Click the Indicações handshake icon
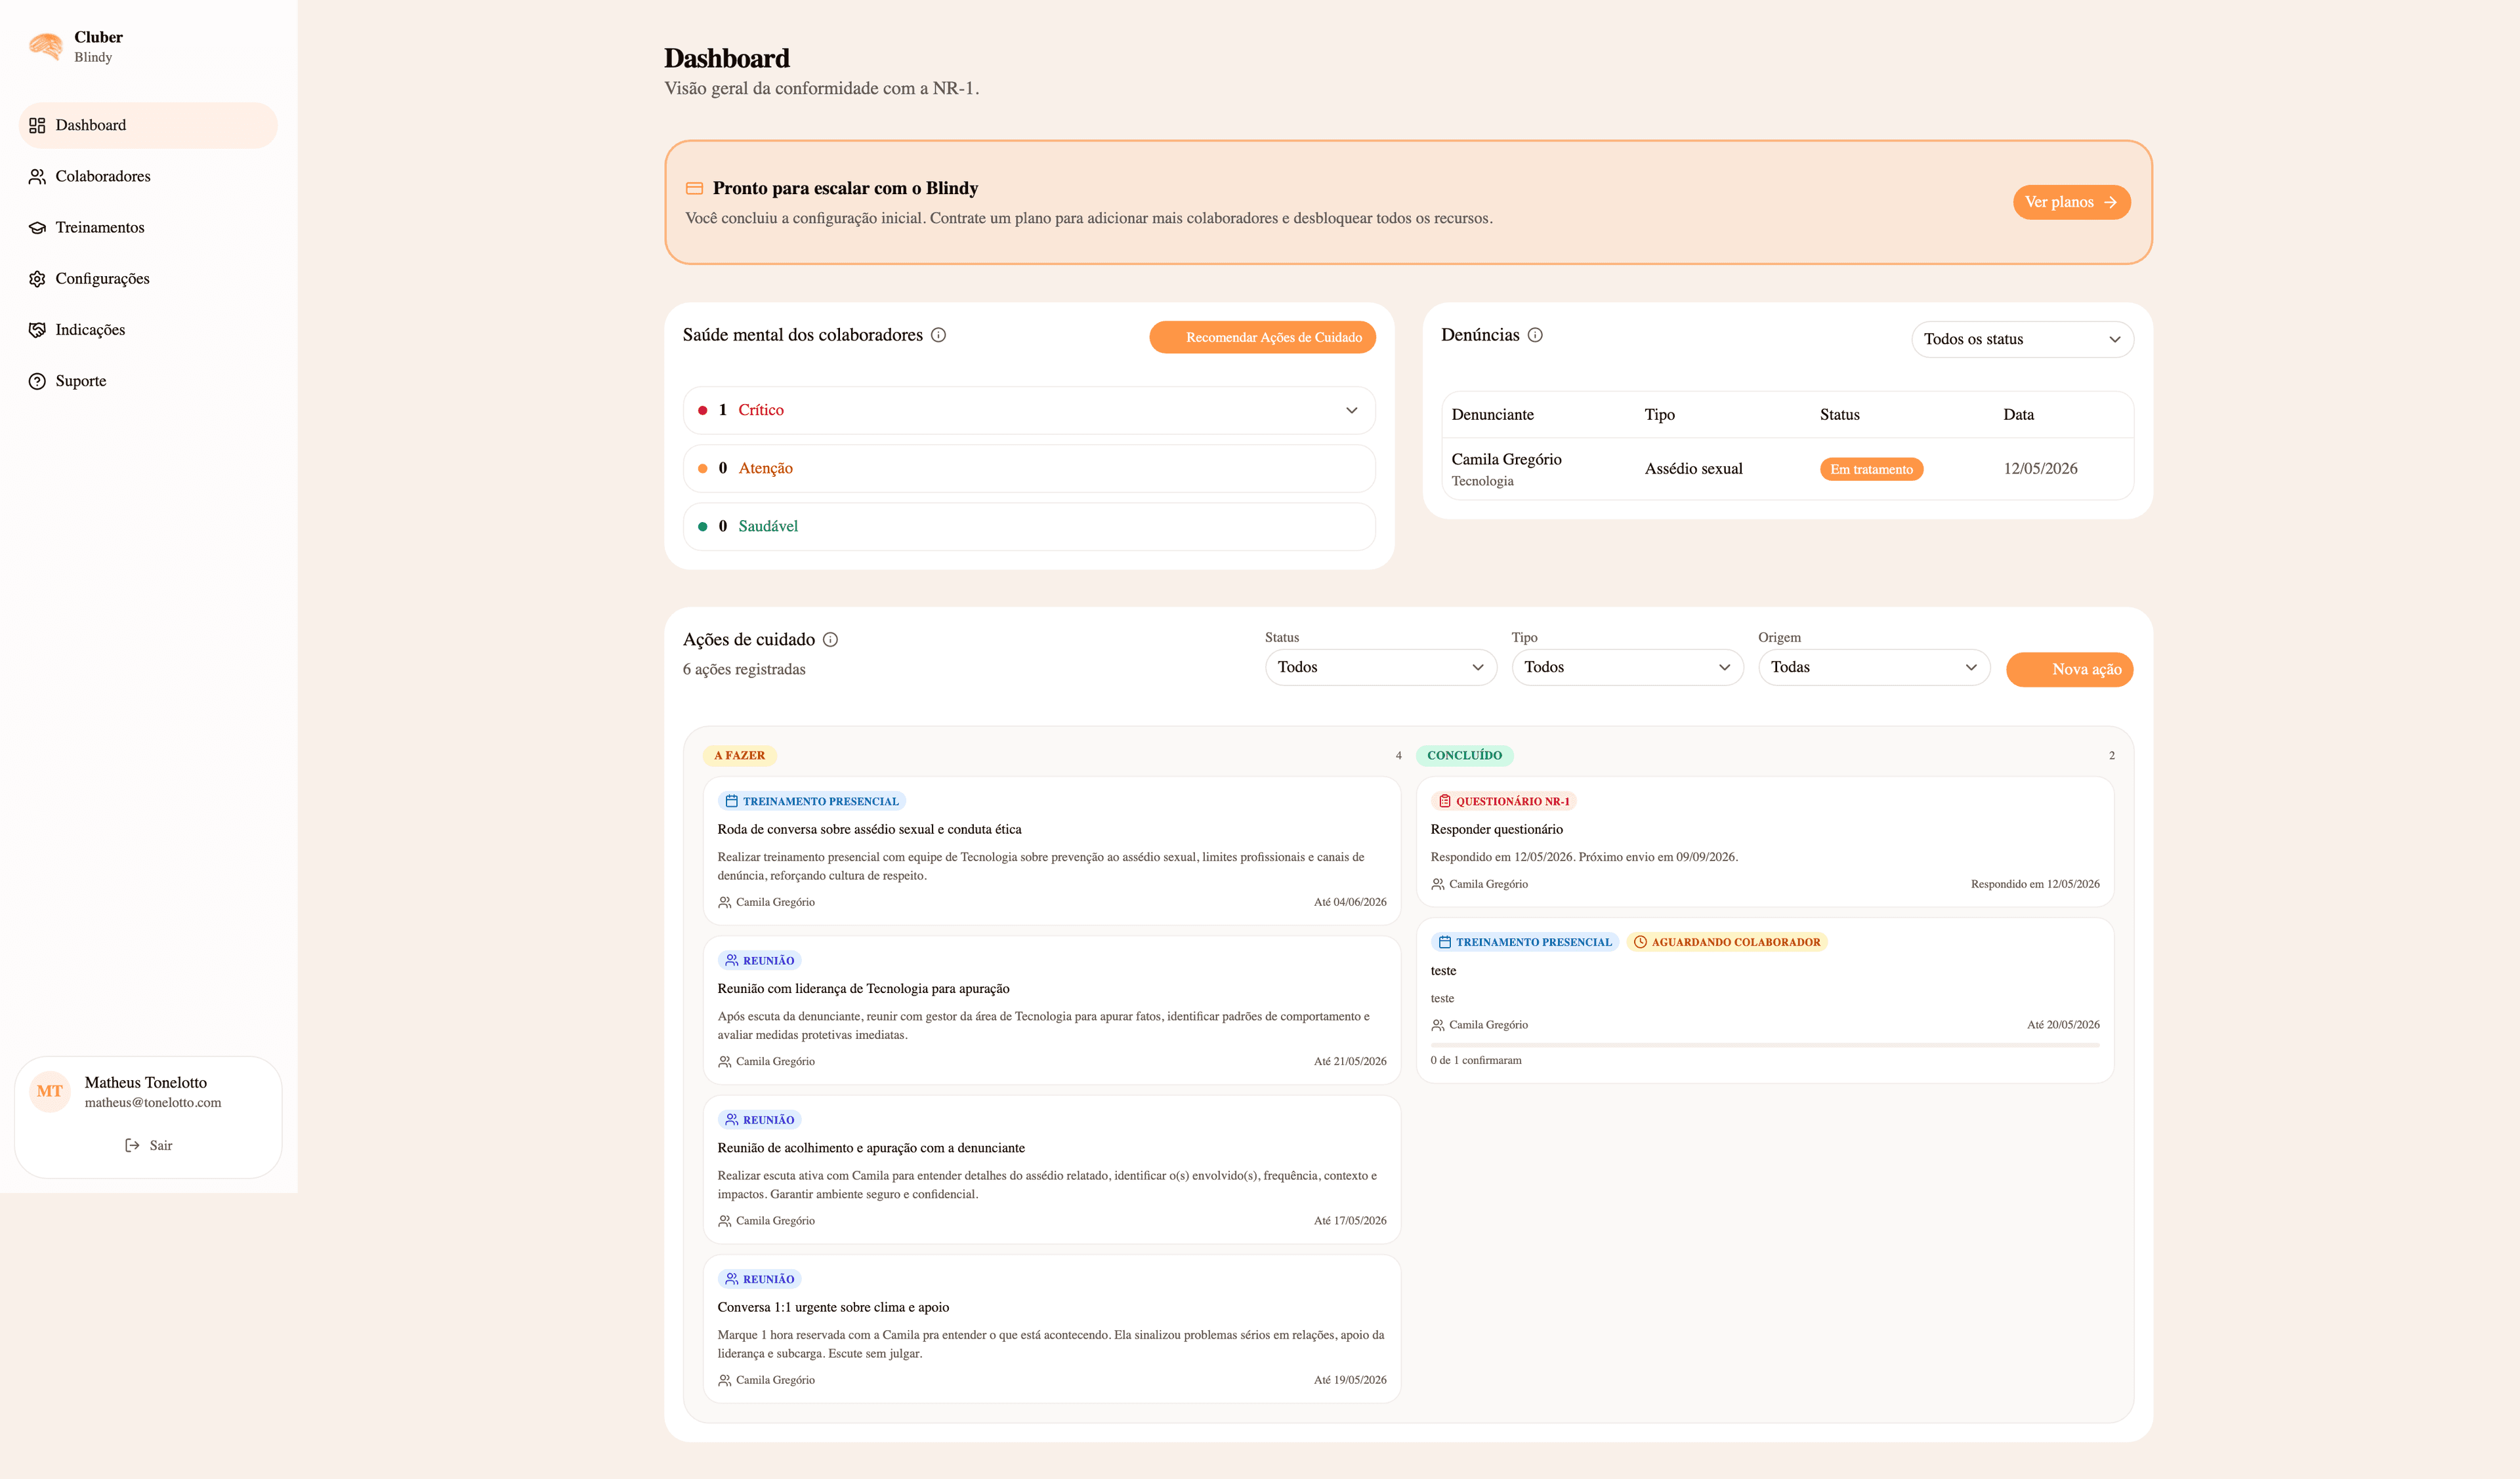Screen dimensions: 2520x1479 tap(37, 330)
